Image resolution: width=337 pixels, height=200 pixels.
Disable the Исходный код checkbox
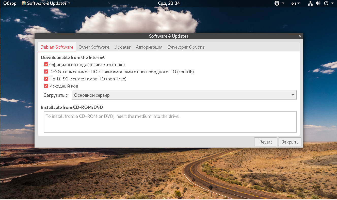point(46,86)
